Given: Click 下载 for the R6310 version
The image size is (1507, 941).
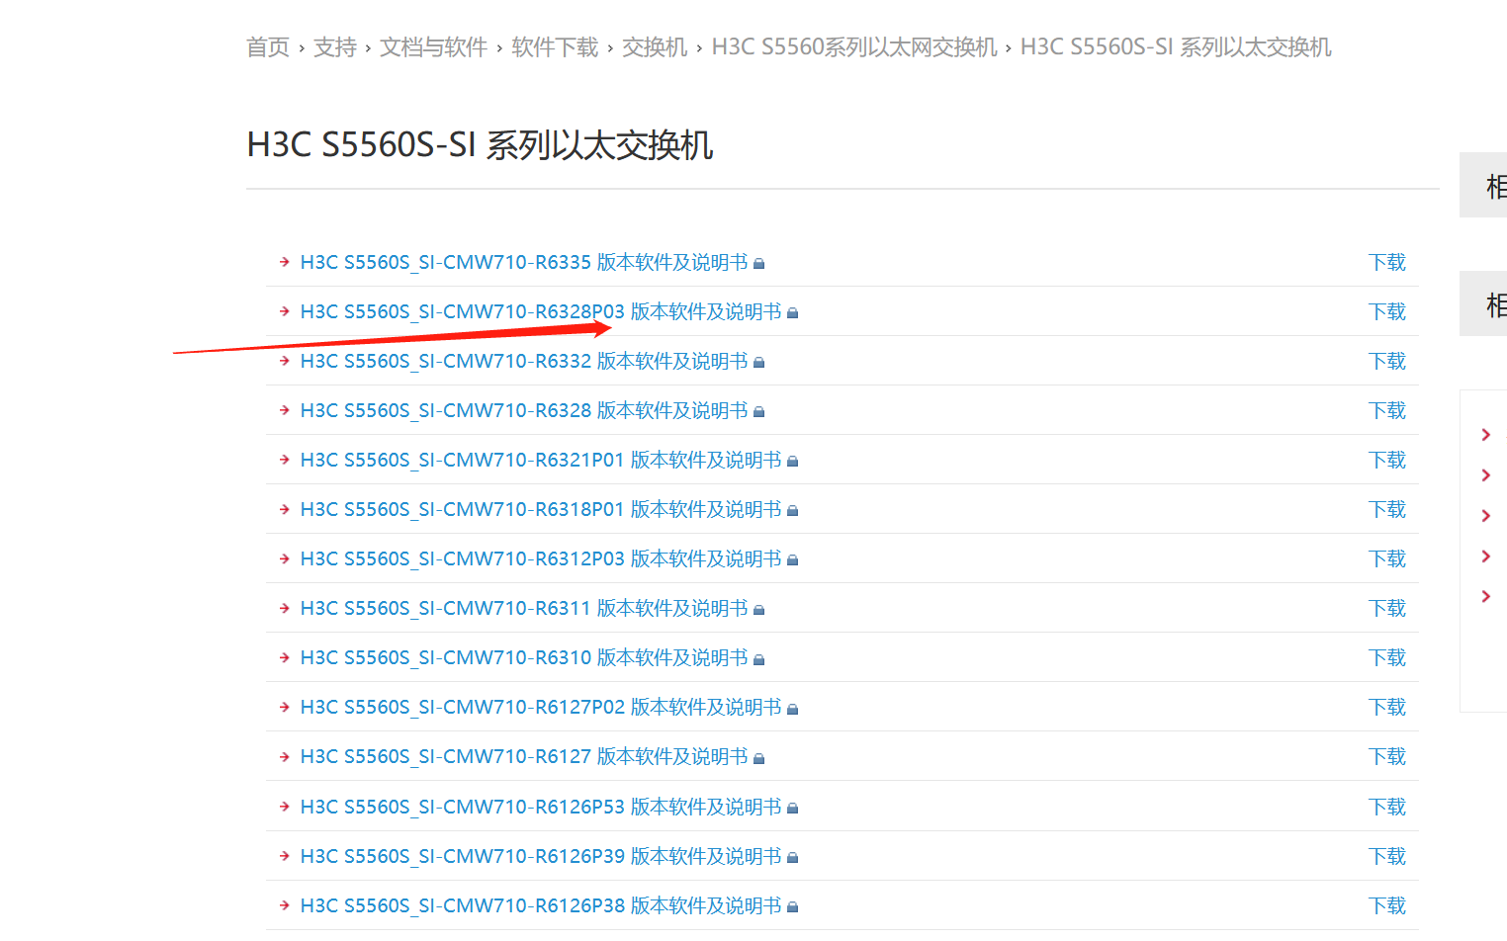Looking at the screenshot, I should (1387, 657).
